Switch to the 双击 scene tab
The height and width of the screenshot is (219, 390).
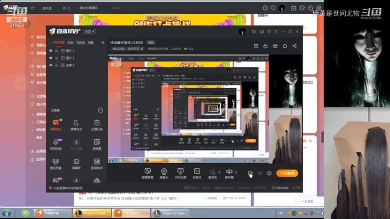point(70,42)
